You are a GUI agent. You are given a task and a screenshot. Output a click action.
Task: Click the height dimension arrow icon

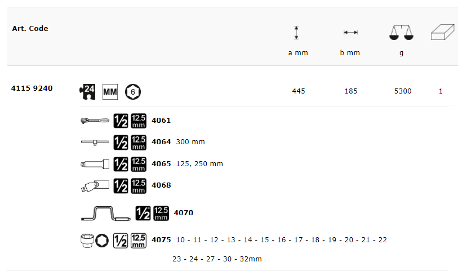pyautogui.click(x=297, y=33)
